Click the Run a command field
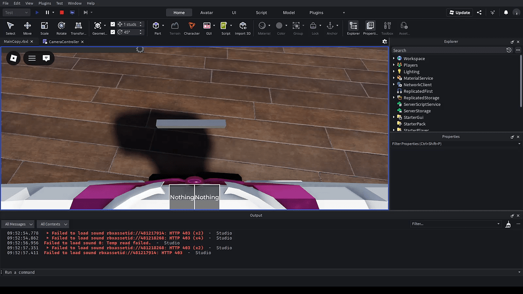 pyautogui.click(x=51, y=272)
